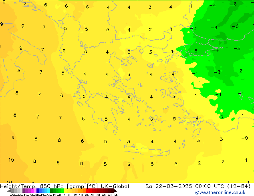This screenshot has width=254, height=196.
Task: Click the dark maroon right arrow end of legend
Action: tap(115, 191)
